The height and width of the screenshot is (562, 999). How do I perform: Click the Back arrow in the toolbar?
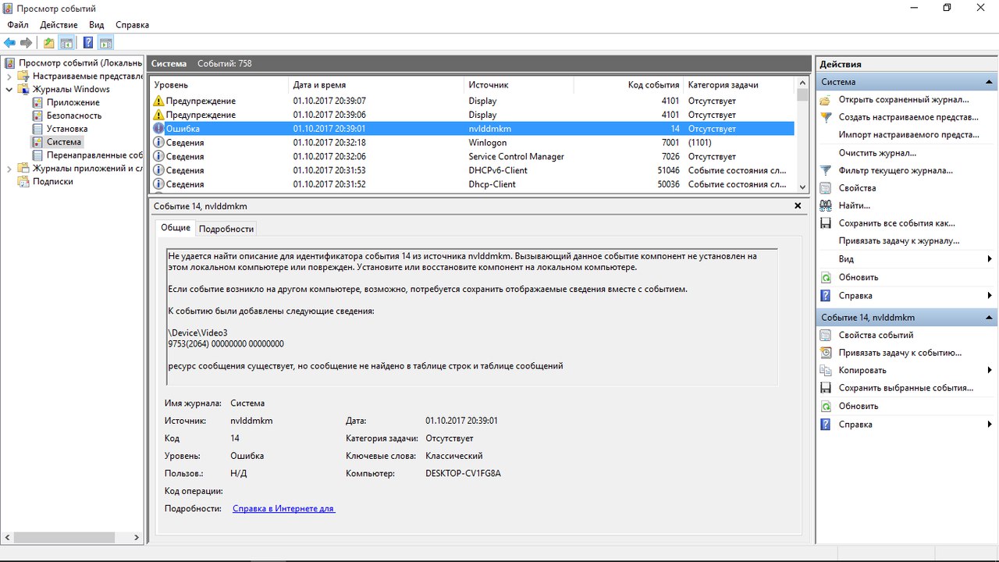pos(9,43)
